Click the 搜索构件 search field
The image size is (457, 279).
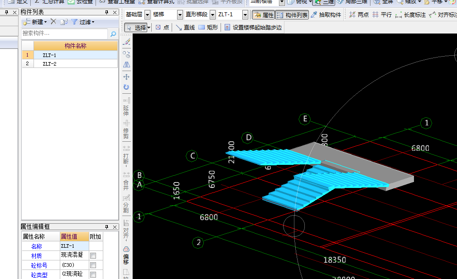(64, 34)
